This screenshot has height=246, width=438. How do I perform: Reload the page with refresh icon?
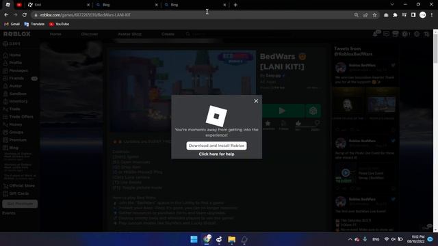pyautogui.click(x=25, y=15)
